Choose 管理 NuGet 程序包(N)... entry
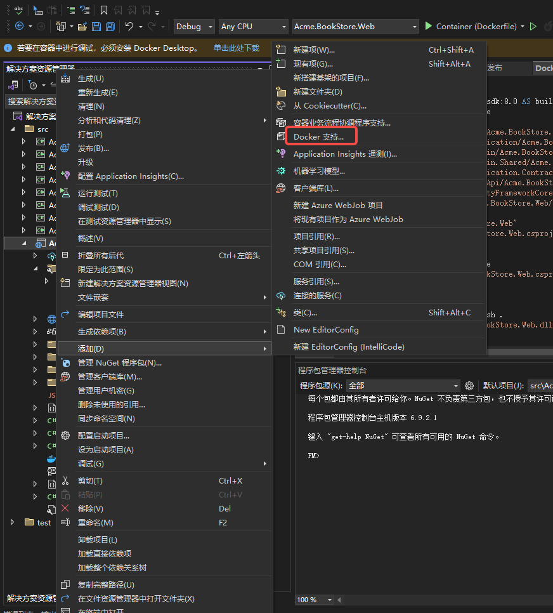Screen dimensions: 553x613 tap(164, 363)
